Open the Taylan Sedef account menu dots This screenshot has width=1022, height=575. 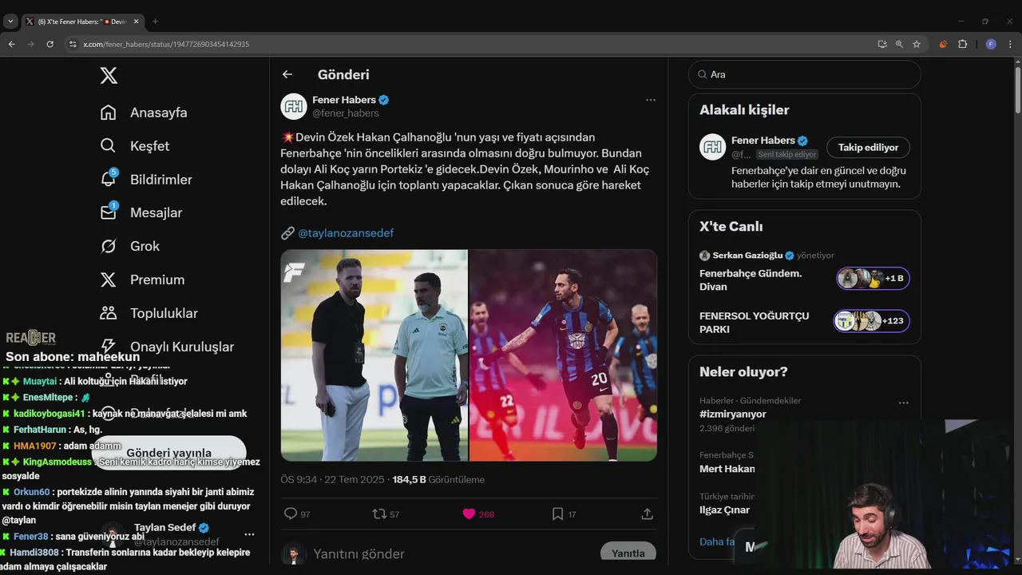pos(249,534)
